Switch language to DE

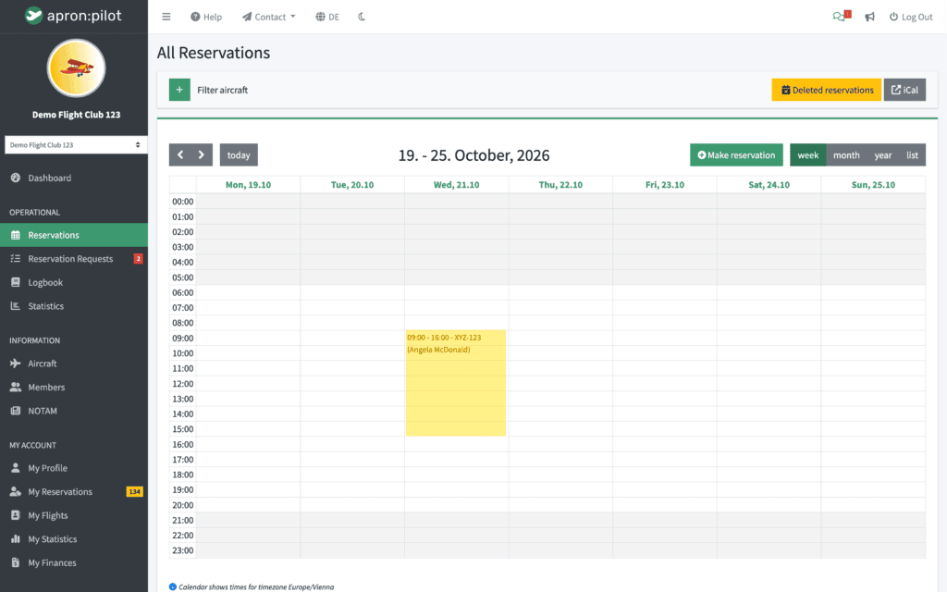[327, 17]
